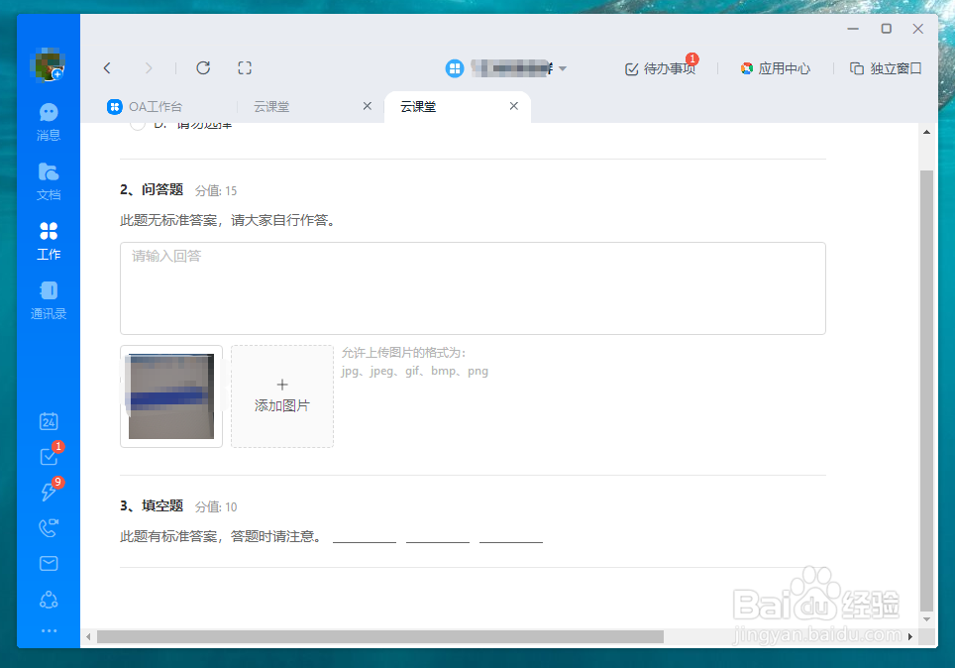Click 添加图片 to add an image
955x668 pixels.
282,395
